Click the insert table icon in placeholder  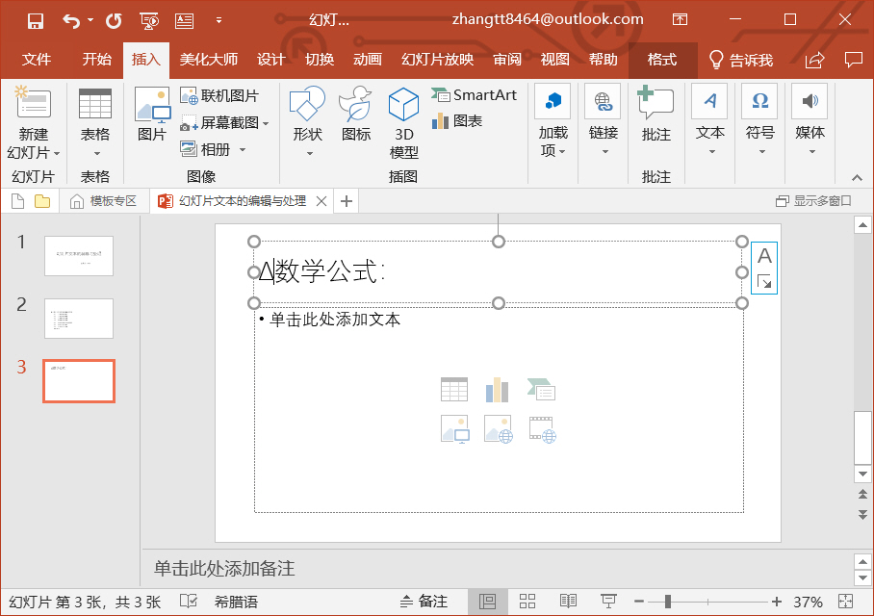pos(454,389)
